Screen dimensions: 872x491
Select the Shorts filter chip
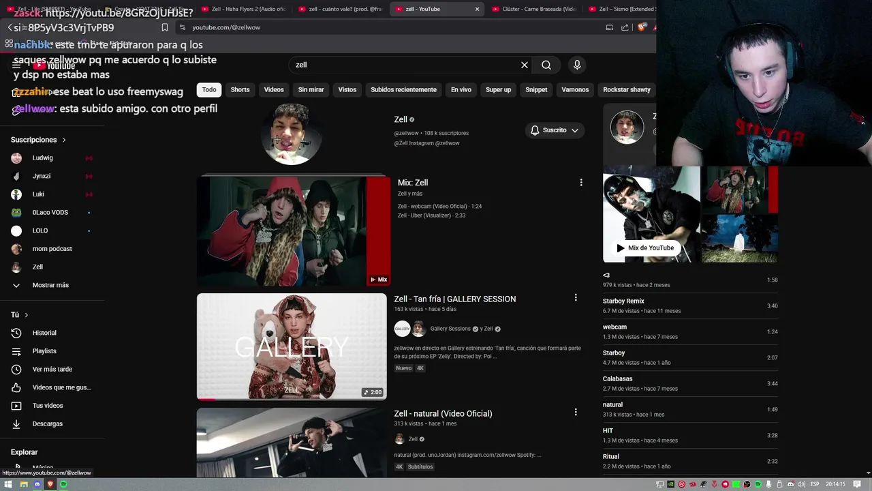coord(240,89)
